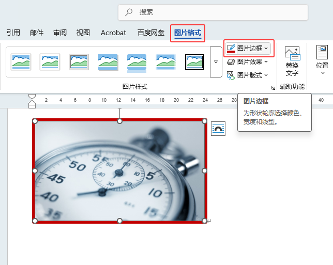Click the bottom-right resize handle of the picture
Viewport: 333px width, 265px height.
[204, 221]
